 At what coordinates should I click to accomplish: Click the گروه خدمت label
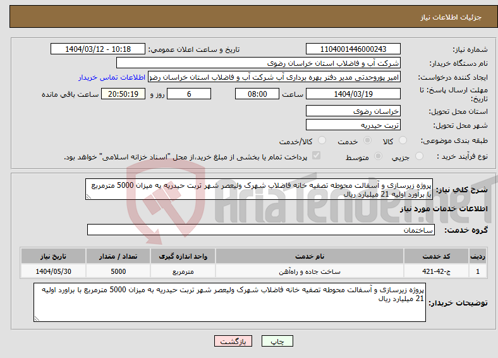click(466, 230)
